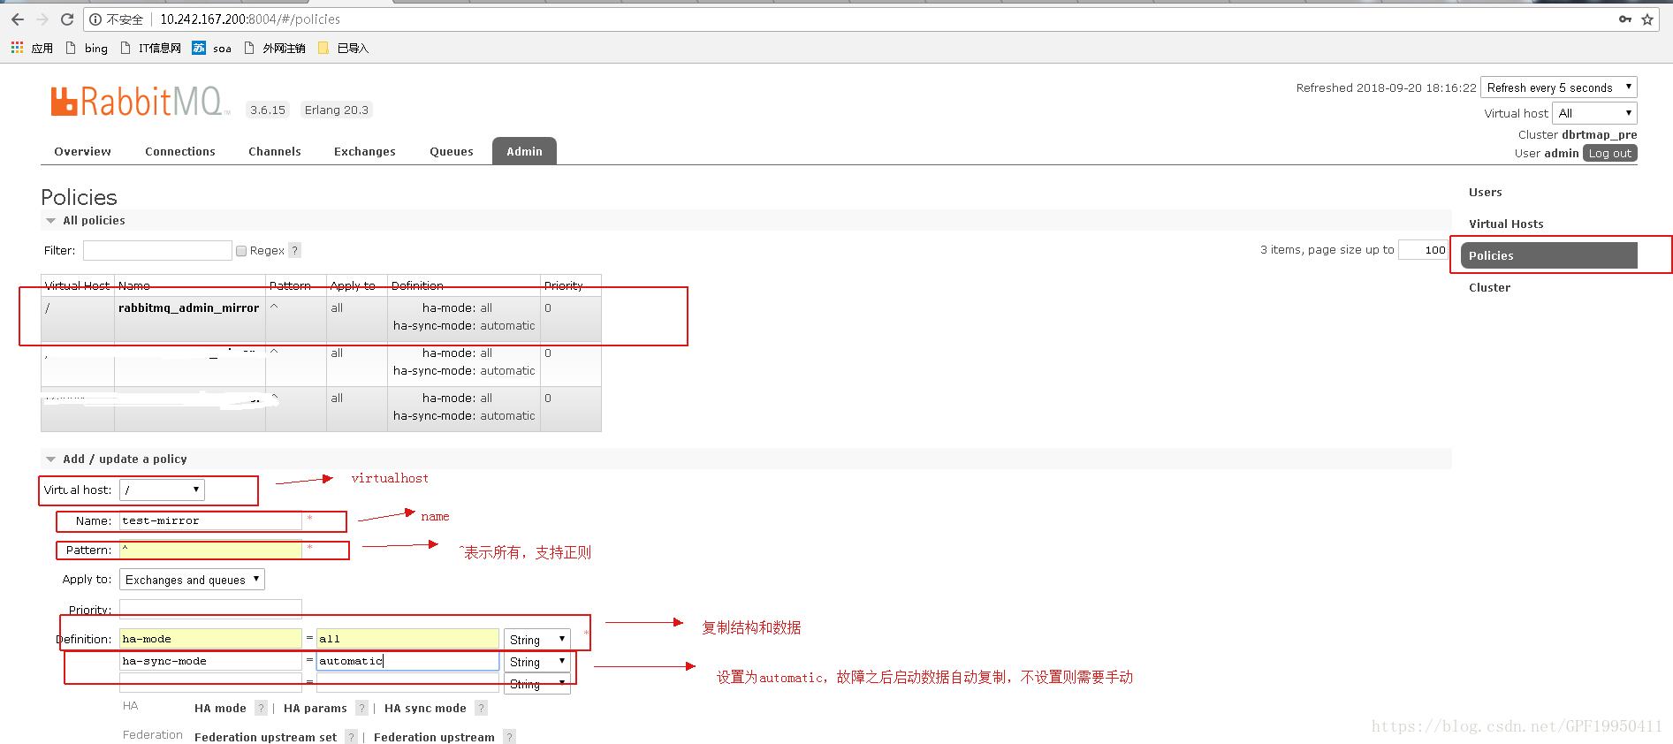Click the Name field containing test-mirror
1673x744 pixels.
[210, 520]
